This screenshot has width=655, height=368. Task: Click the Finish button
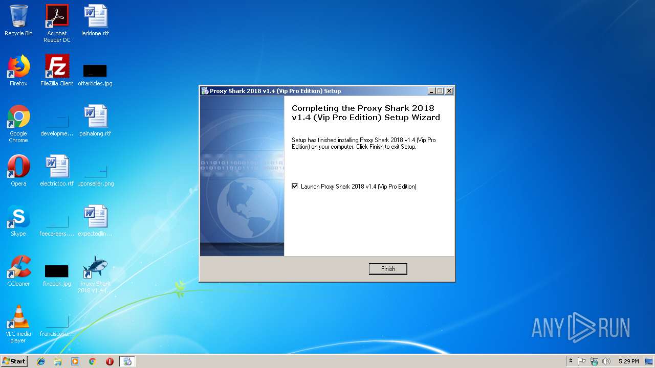click(x=388, y=269)
